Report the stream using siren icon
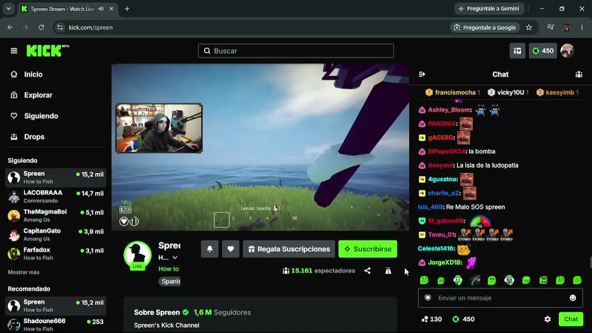The height and width of the screenshot is (333, 592). [x=388, y=271]
